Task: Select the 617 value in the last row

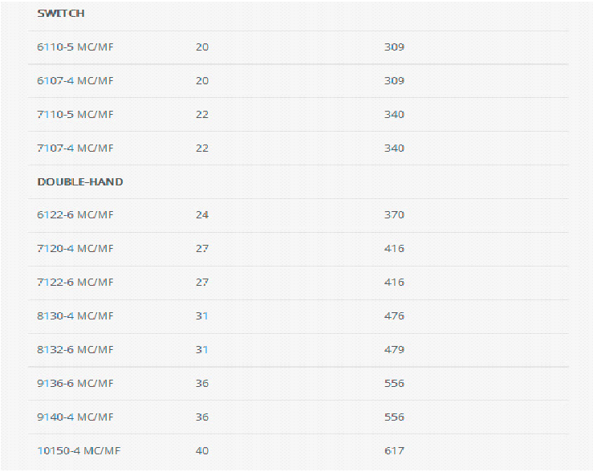Action: [x=394, y=451]
